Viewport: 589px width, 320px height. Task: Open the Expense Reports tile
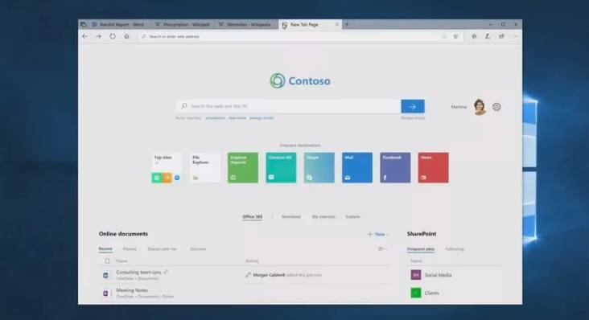click(243, 168)
